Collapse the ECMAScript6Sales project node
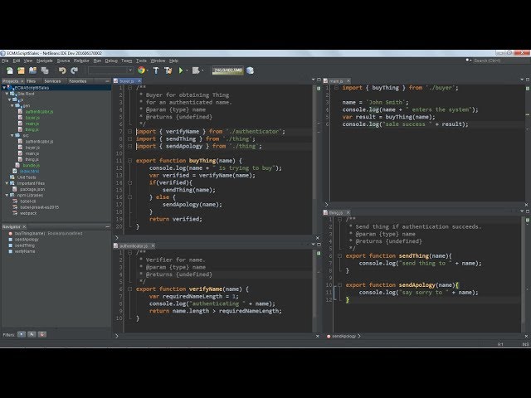531x398 pixels. (4, 88)
